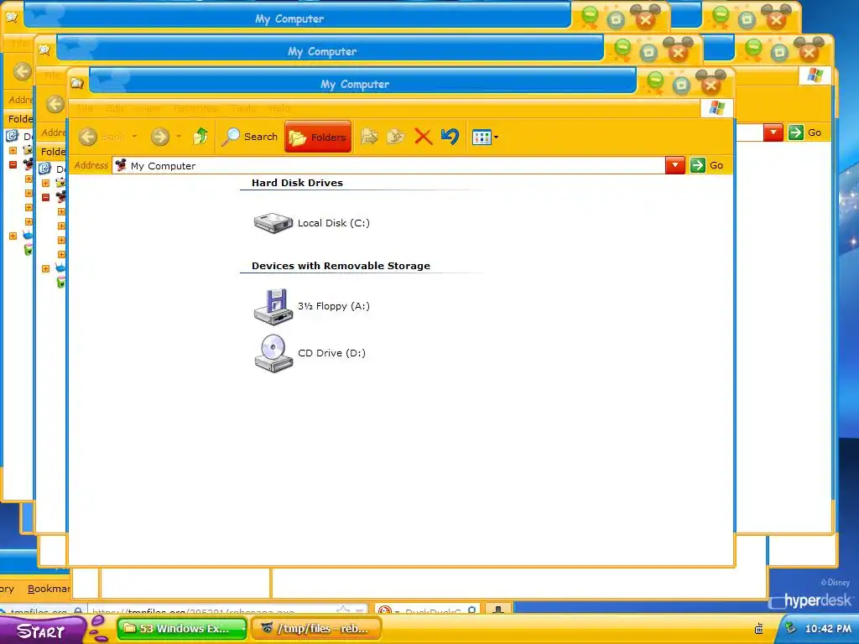Click the Forward arrow in the front window

(x=160, y=137)
